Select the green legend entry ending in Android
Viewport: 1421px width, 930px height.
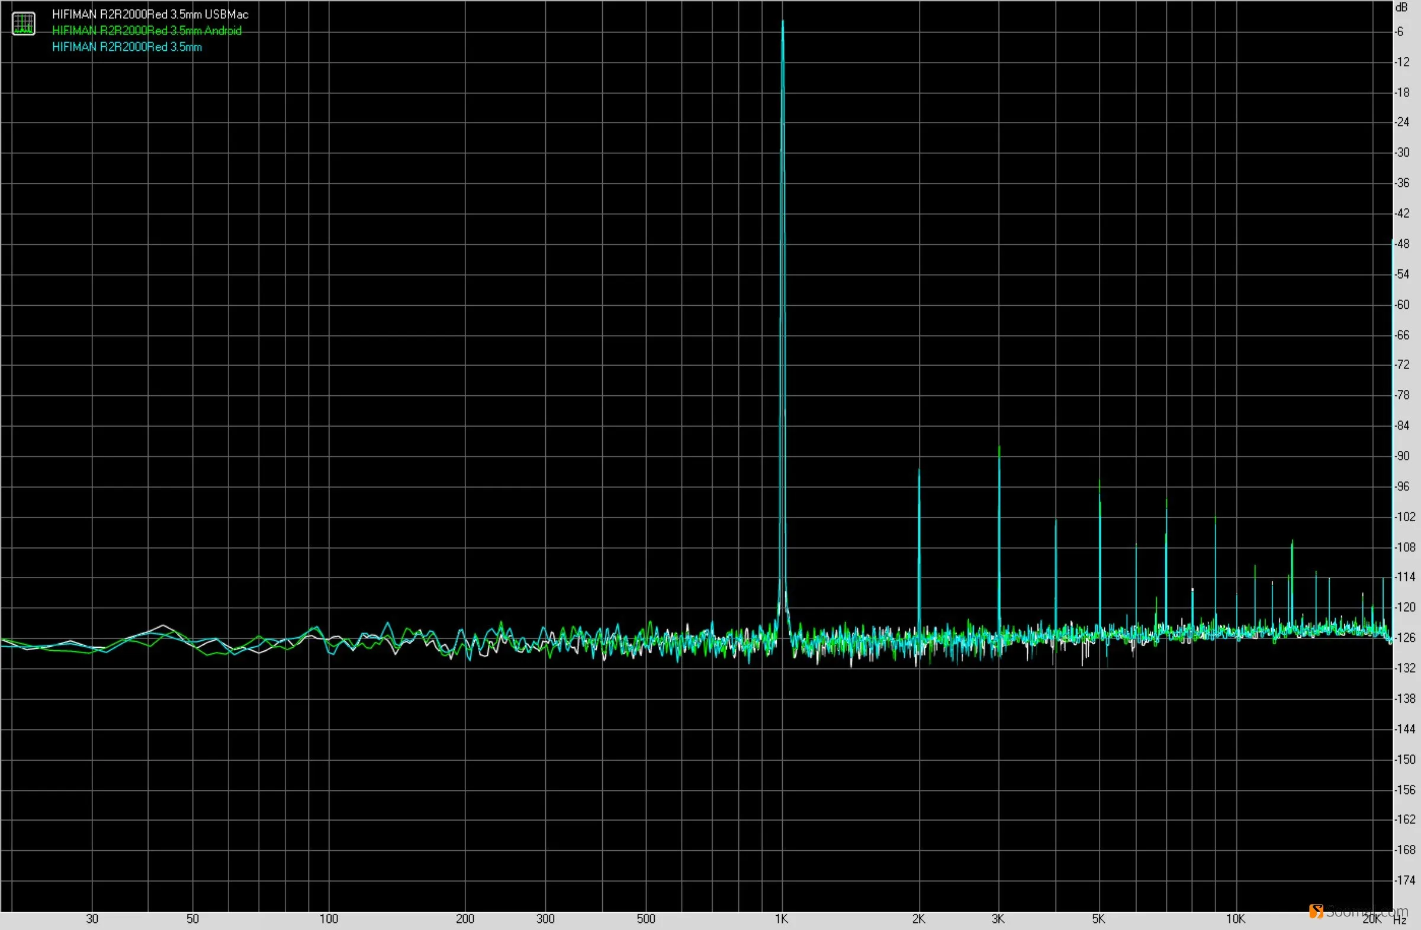[147, 30]
